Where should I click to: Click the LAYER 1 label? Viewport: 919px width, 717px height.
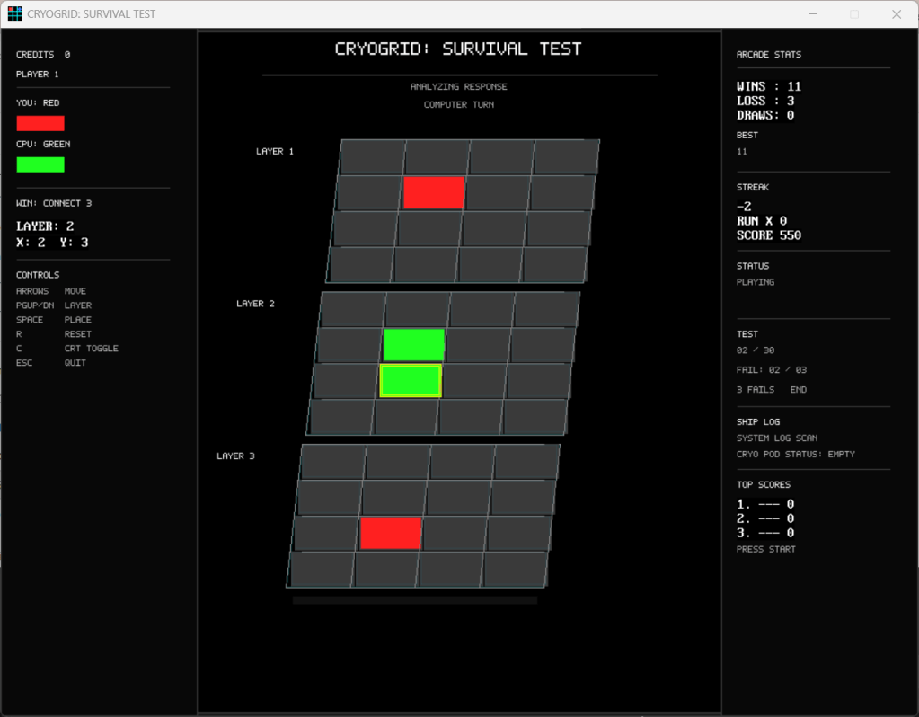pos(275,152)
